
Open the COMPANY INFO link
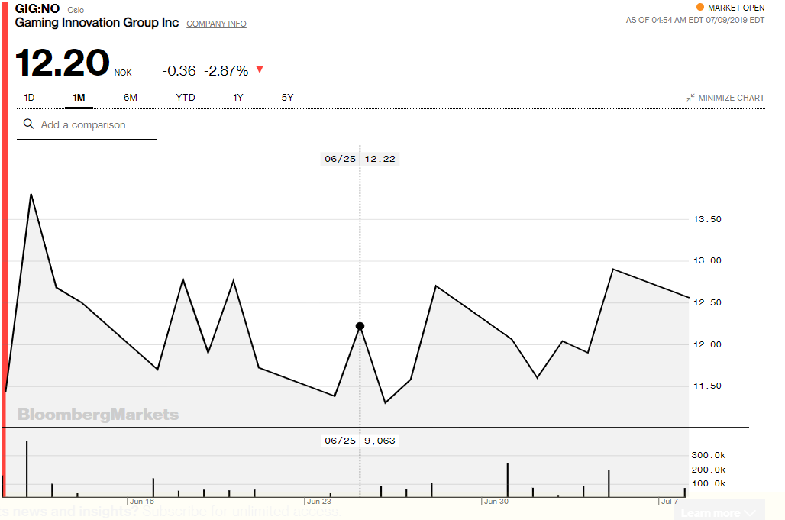tap(216, 24)
